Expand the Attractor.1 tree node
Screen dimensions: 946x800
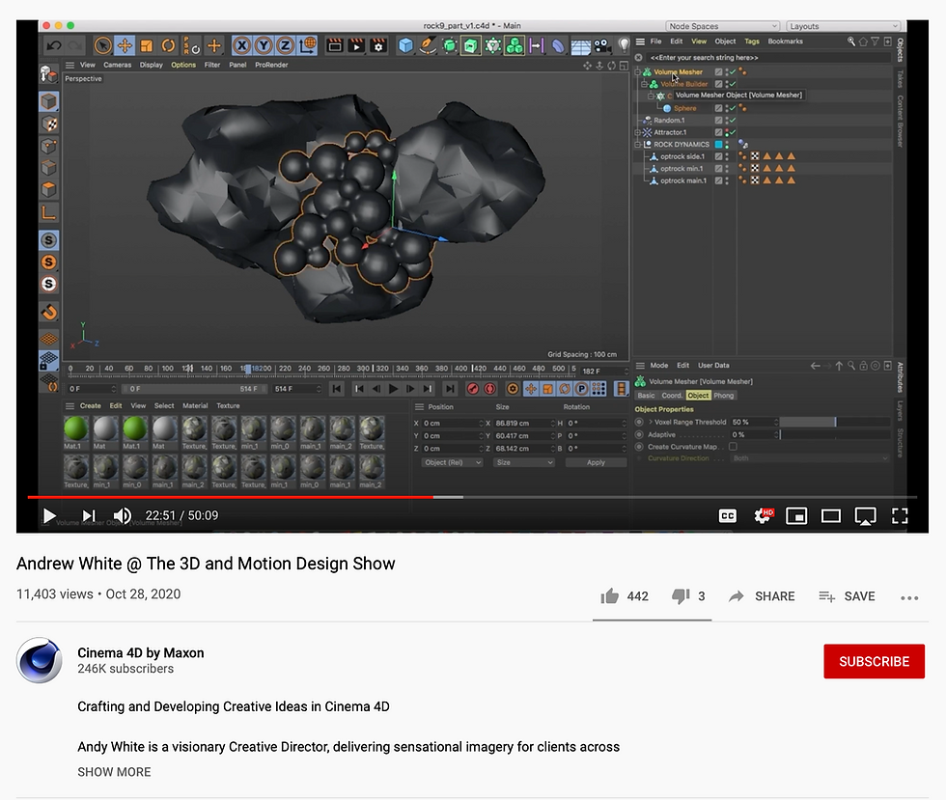point(638,133)
